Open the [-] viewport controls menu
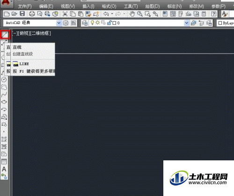Image resolution: width=234 pixels, height=196 pixels. point(15,33)
